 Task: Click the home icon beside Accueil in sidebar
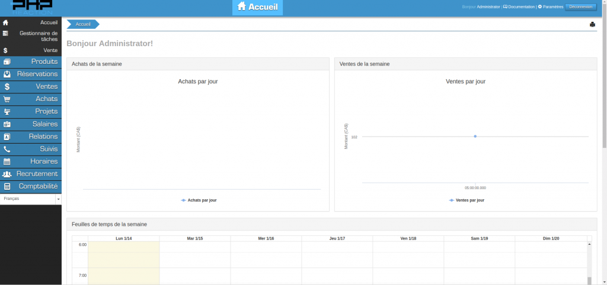[x=5, y=22]
